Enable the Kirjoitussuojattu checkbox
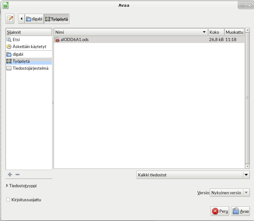This screenshot has width=254, height=221. [x=8, y=200]
